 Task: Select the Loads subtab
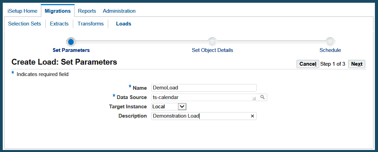click(x=124, y=24)
